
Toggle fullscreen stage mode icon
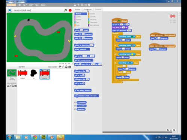(x=10, y=10)
